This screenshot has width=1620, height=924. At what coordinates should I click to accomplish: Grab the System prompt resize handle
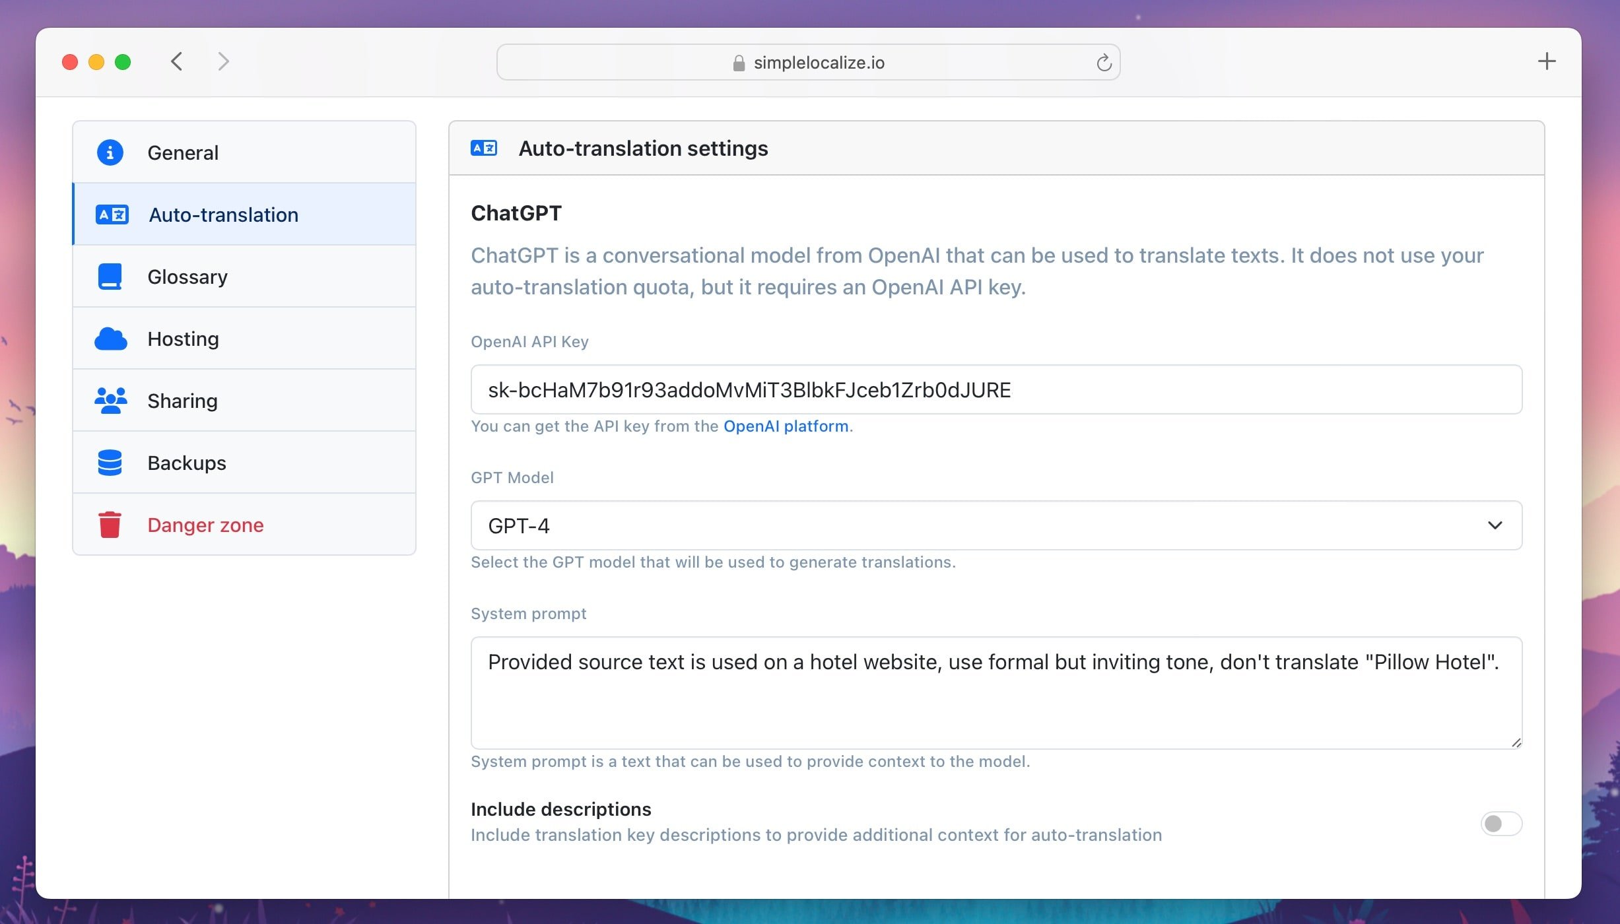coord(1516,742)
